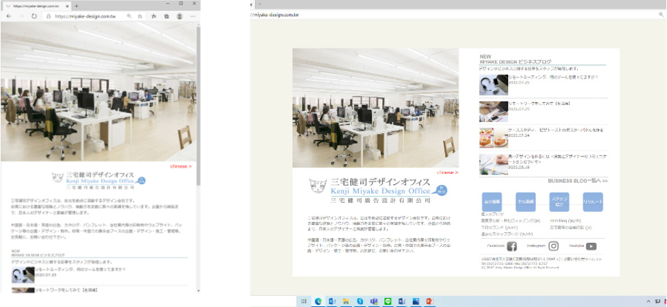The width and height of the screenshot is (667, 307).
Task: Click the browser refresh icon
Action: 34,15
